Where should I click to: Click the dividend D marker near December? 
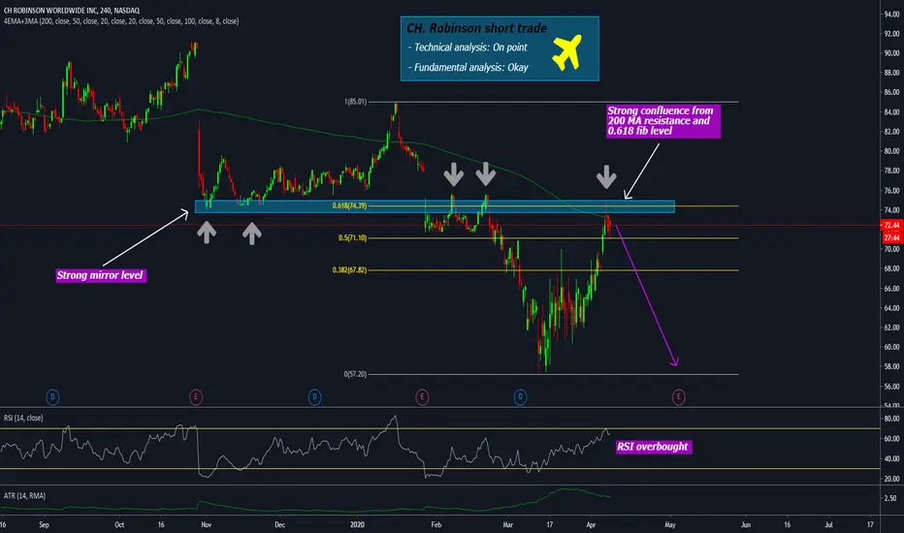315,396
